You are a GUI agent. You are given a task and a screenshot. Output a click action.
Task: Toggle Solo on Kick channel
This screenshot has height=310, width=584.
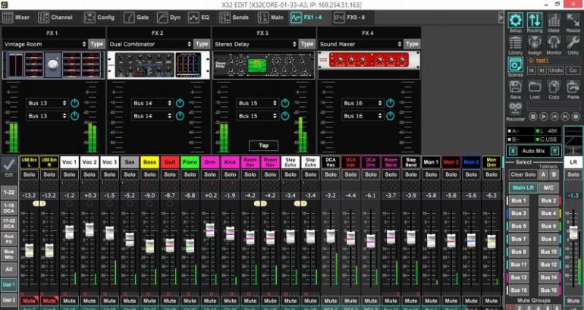pos(230,174)
